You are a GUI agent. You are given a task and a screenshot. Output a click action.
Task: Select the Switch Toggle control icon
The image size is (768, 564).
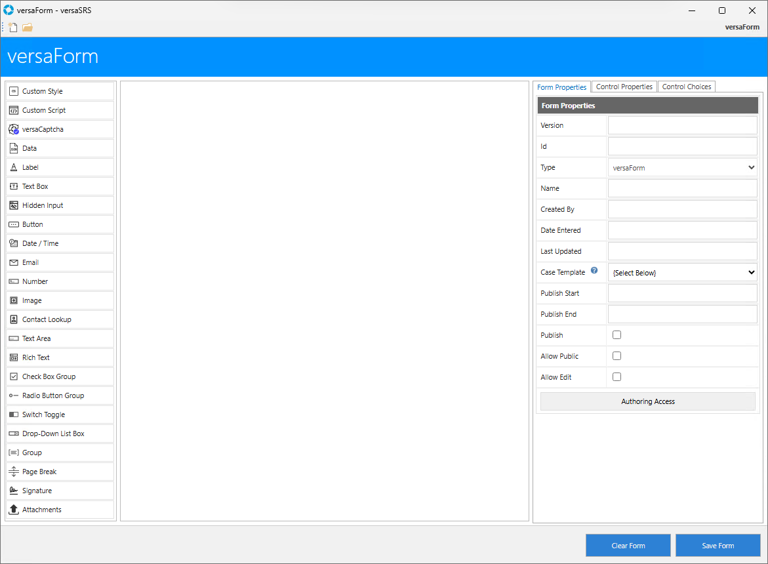point(14,414)
